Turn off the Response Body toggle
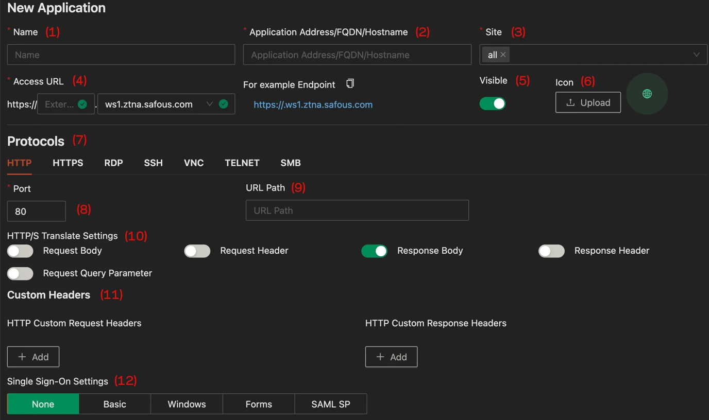Screen dimensions: 709x420 pos(374,251)
